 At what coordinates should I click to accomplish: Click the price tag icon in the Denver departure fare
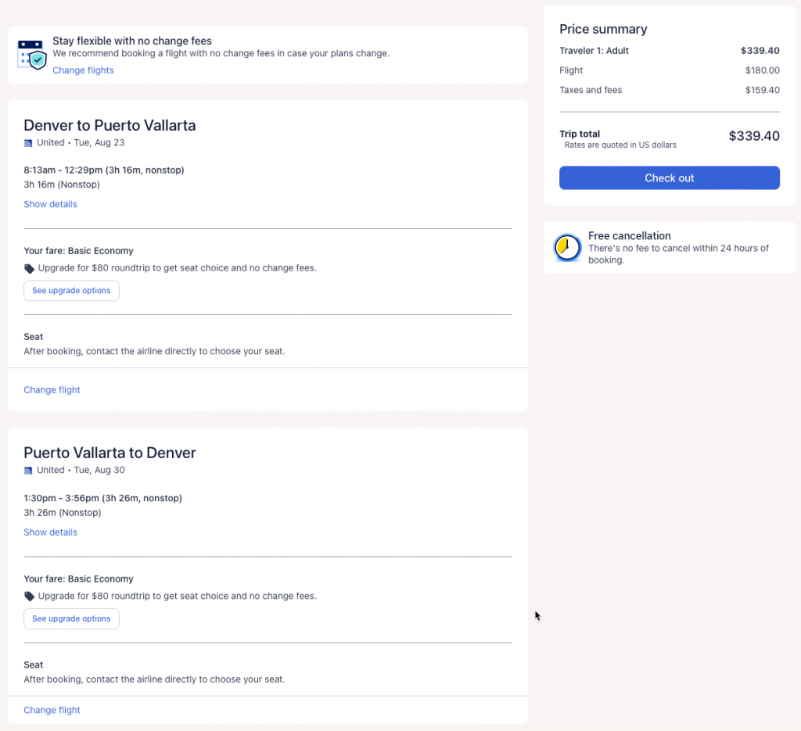(30, 268)
